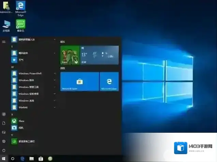Click the Cortana circle on taskbar
Image resolution: width=217 pixels, height=162 pixels.
pos(13,159)
